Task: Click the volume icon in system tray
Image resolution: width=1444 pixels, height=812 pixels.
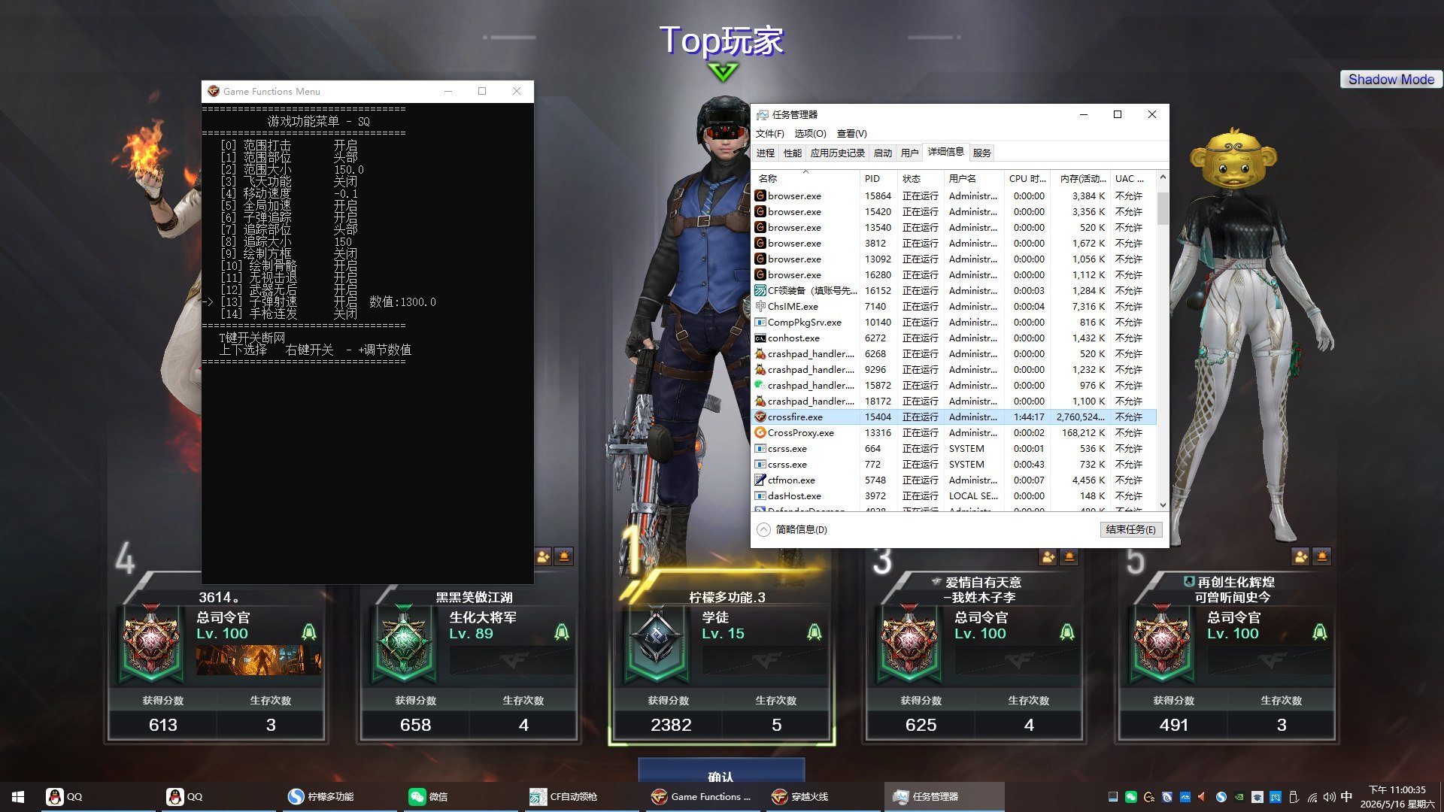Action: pos(1330,797)
